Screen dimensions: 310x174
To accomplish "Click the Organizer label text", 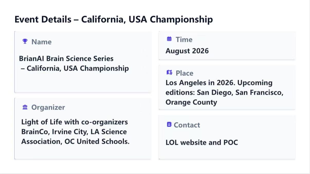I will tap(48, 107).
